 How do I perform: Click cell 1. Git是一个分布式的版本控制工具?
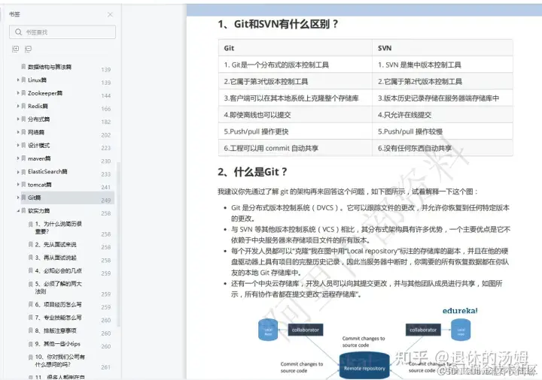295,65
